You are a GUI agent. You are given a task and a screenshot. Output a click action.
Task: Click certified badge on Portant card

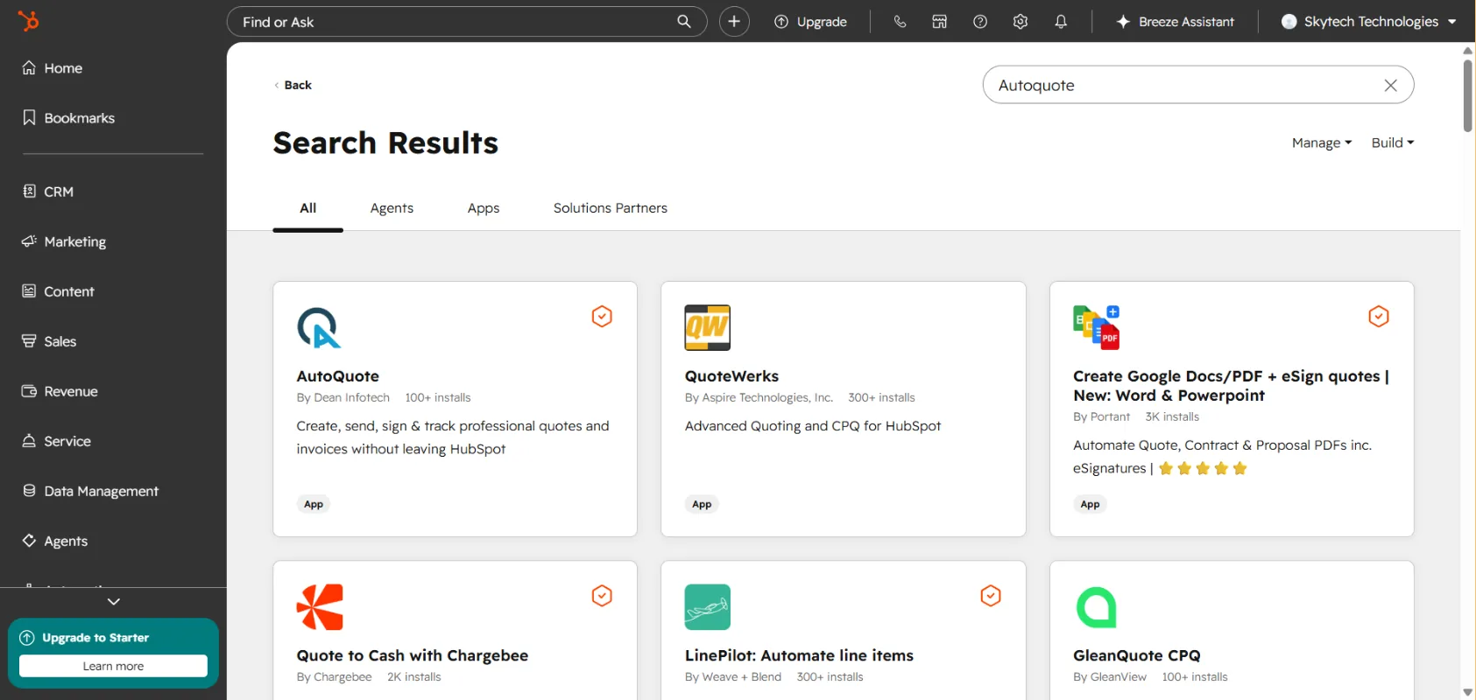(x=1379, y=316)
